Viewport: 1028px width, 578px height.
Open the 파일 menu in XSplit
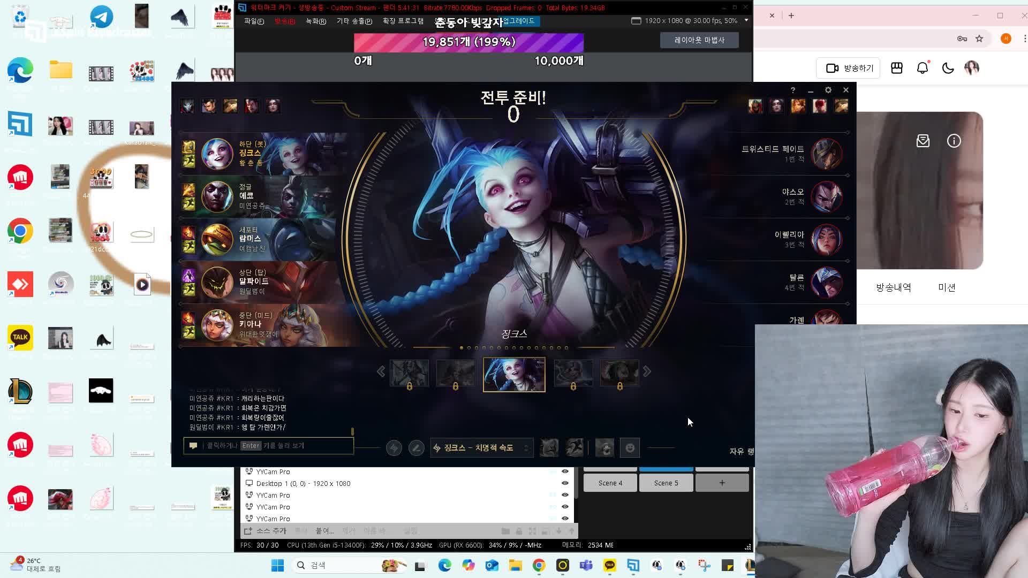[x=254, y=21]
